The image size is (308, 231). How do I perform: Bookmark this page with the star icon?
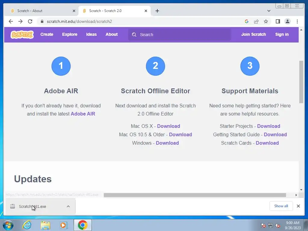(266, 21)
